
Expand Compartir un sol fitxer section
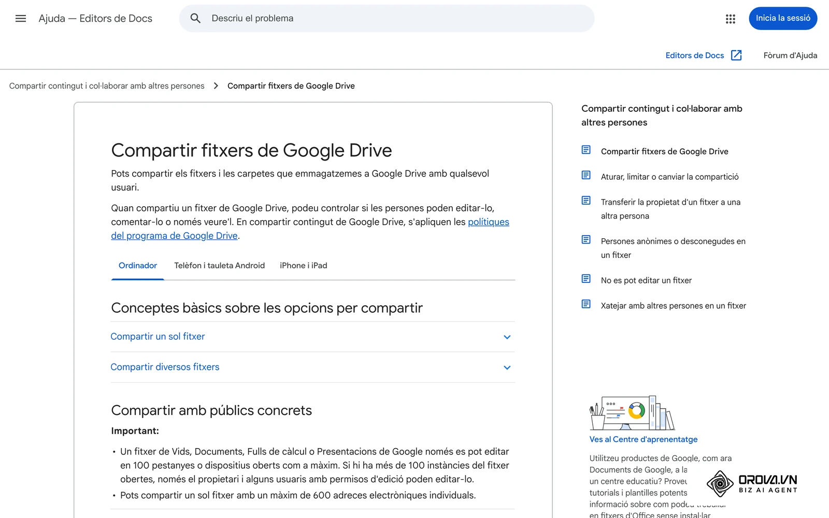click(312, 337)
